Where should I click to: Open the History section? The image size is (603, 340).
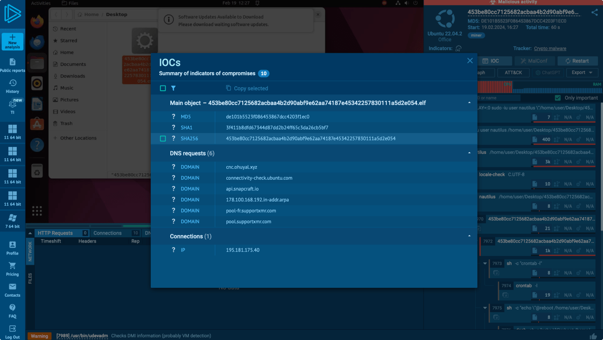pos(12,83)
